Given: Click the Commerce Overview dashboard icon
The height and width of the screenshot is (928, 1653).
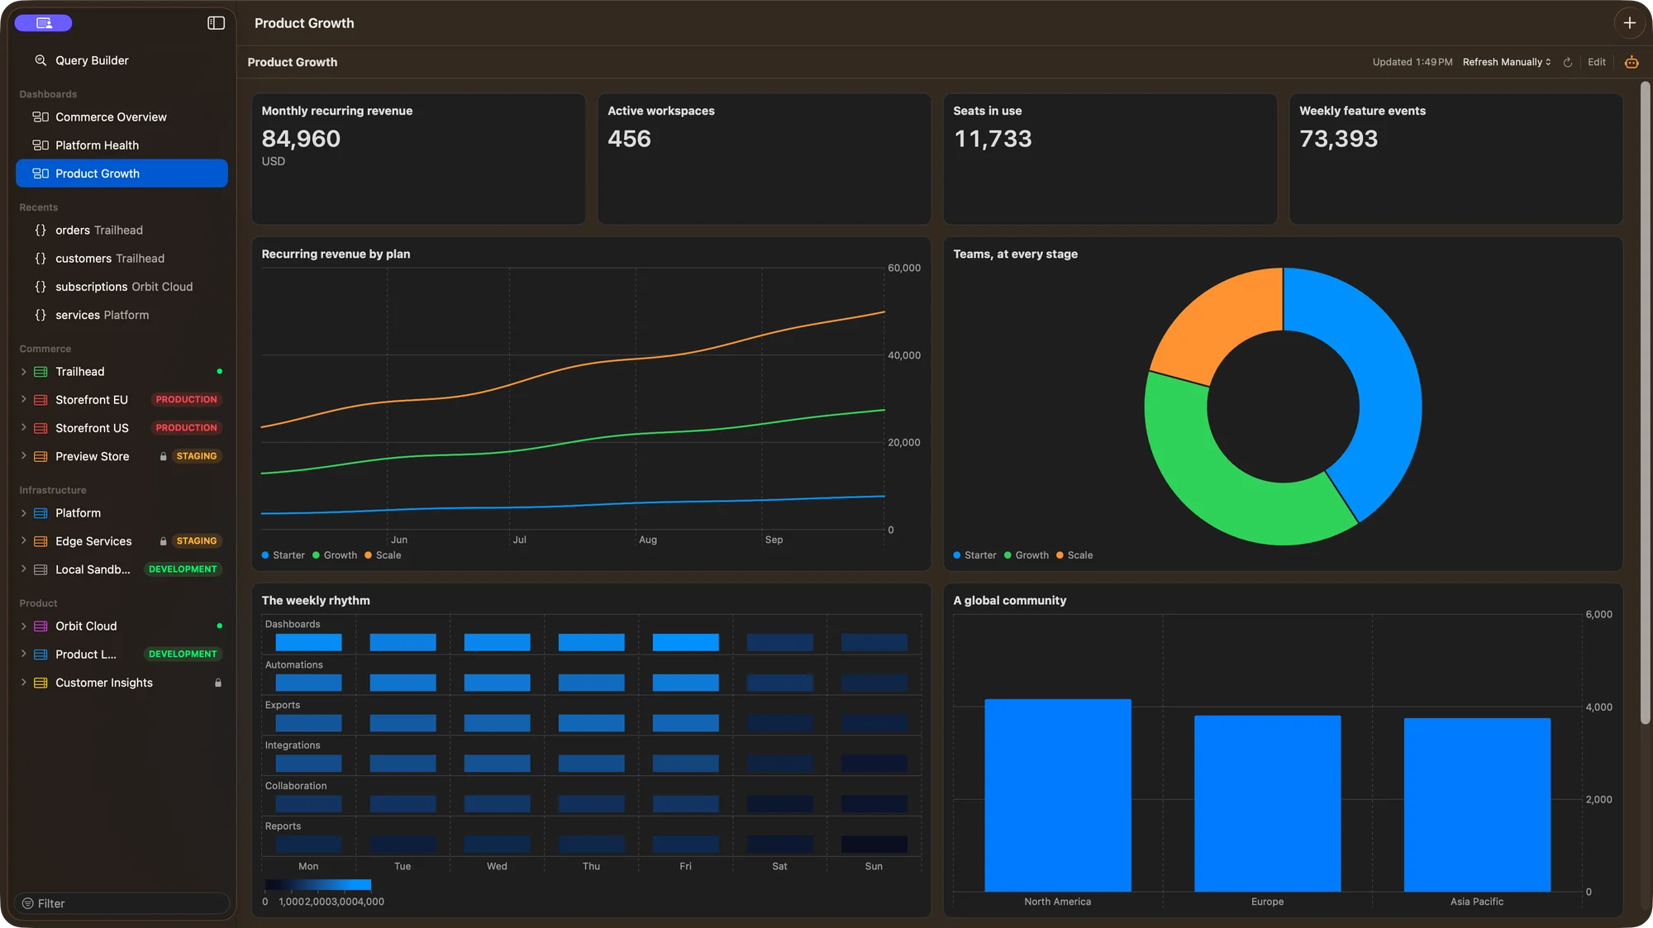Looking at the screenshot, I should 40,117.
